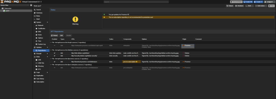Open the root@pam user menu
The height and width of the screenshot is (99, 276).
[270, 2]
